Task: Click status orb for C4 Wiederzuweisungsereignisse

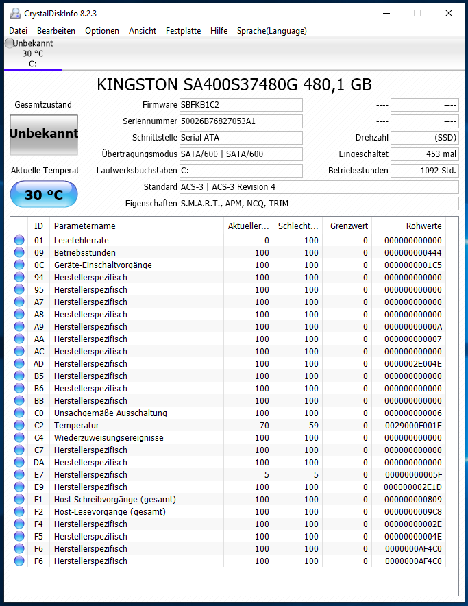Action: pyautogui.click(x=19, y=437)
